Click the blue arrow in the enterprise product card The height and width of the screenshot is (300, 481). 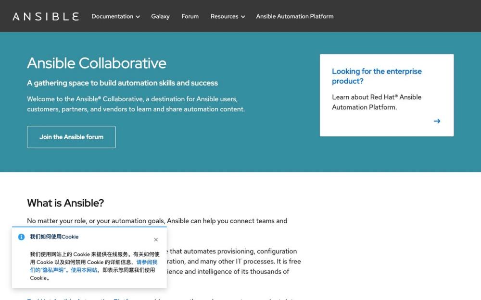pyautogui.click(x=437, y=121)
